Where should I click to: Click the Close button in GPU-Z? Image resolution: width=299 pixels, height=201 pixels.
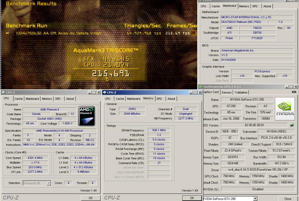click(x=288, y=198)
